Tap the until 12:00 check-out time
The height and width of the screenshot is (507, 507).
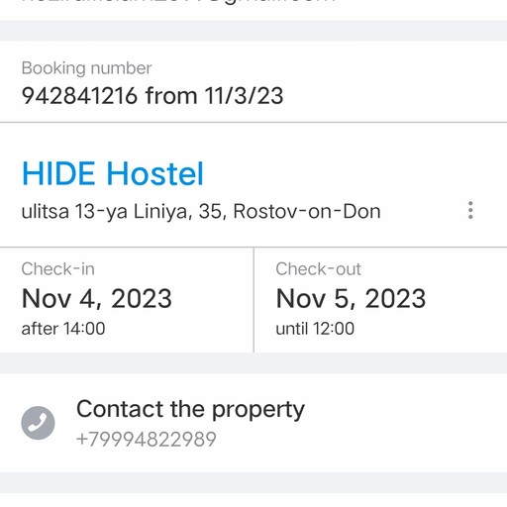[x=315, y=329]
